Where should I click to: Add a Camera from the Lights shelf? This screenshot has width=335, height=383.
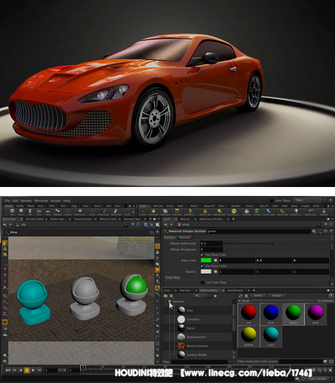143,212
